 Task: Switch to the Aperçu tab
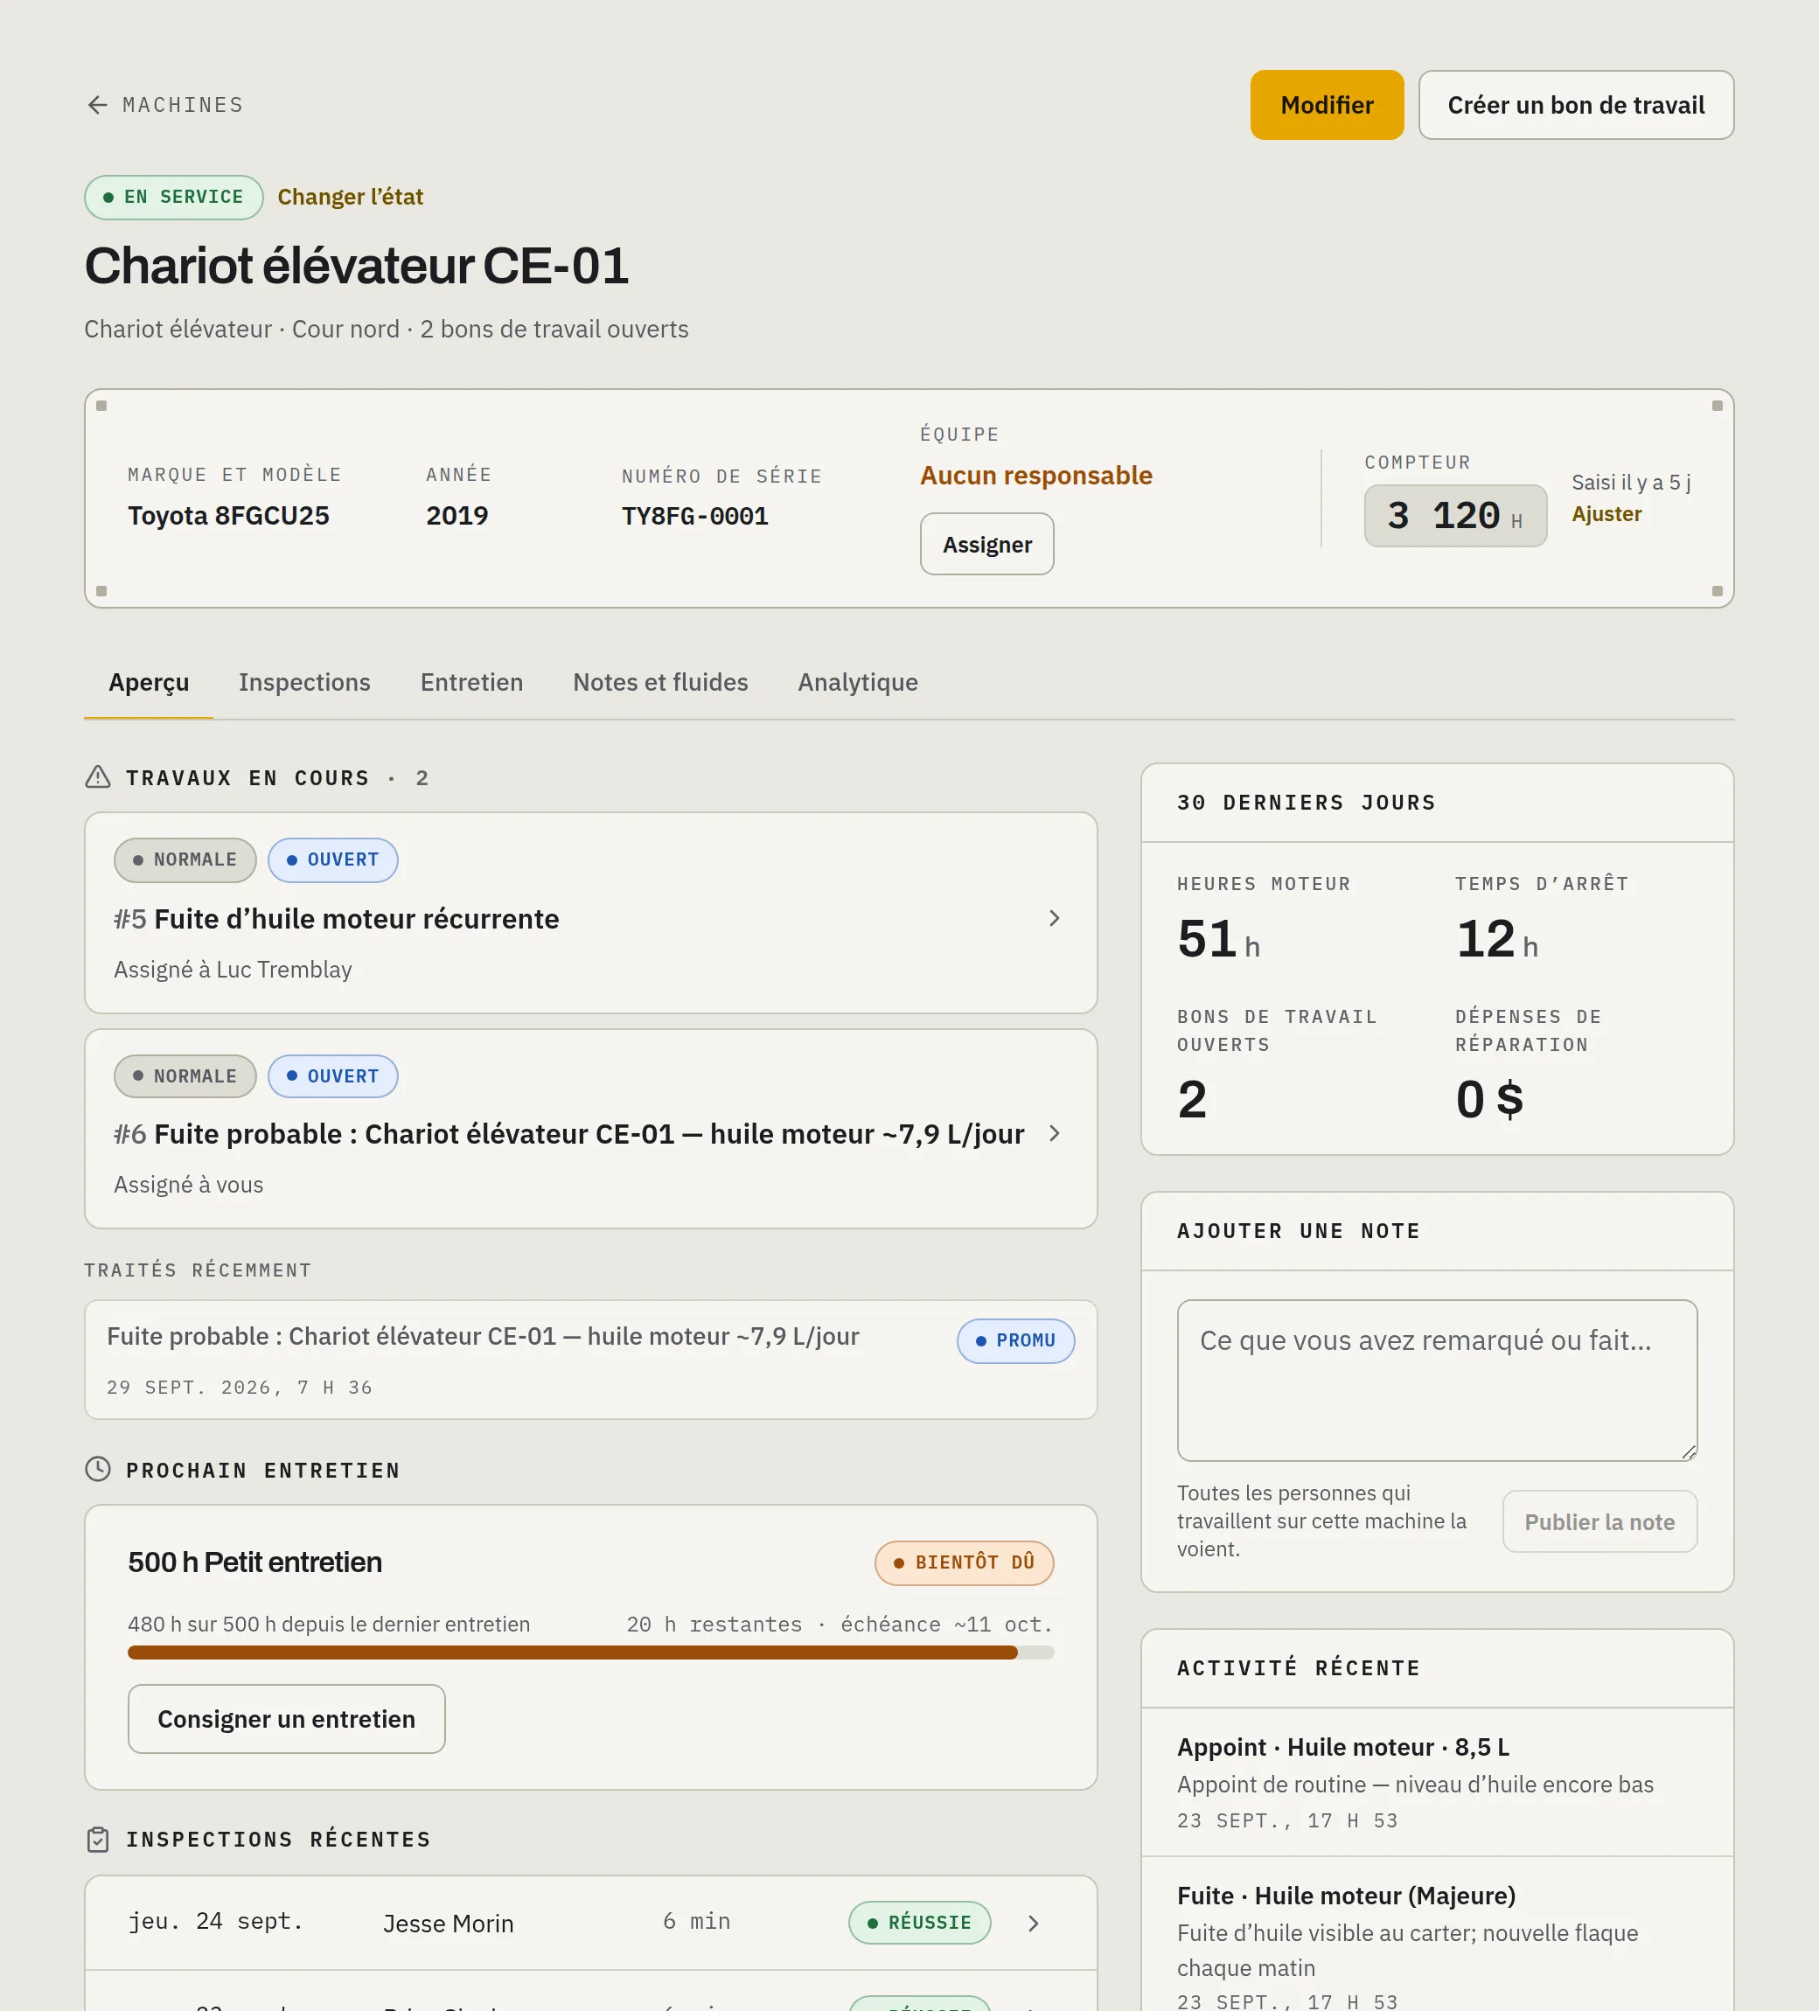coord(149,682)
